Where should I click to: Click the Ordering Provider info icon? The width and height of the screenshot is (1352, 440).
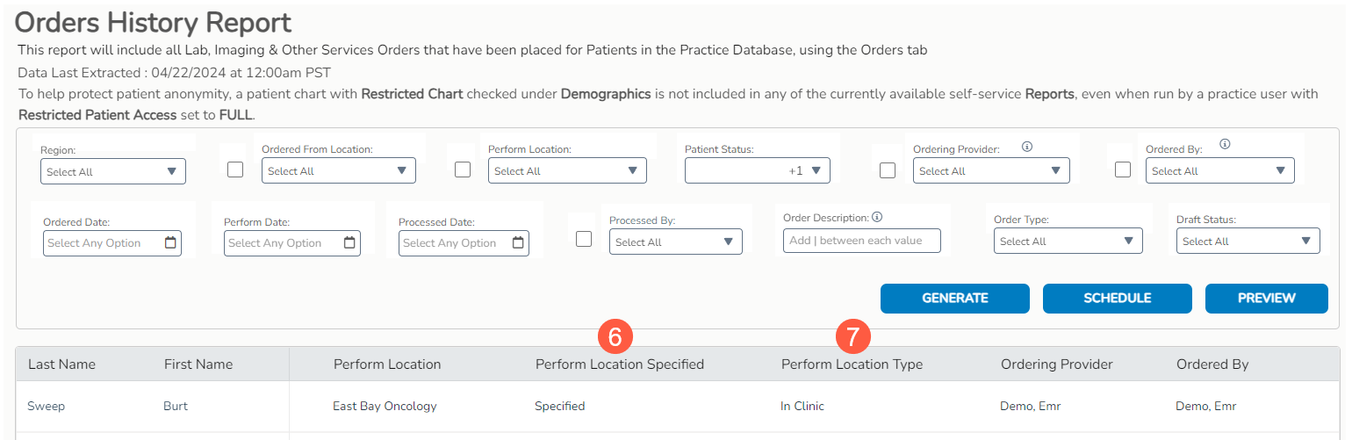point(1027,147)
